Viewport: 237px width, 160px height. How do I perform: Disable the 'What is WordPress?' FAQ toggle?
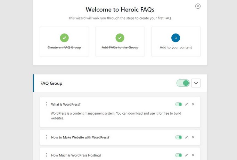[x=179, y=104]
